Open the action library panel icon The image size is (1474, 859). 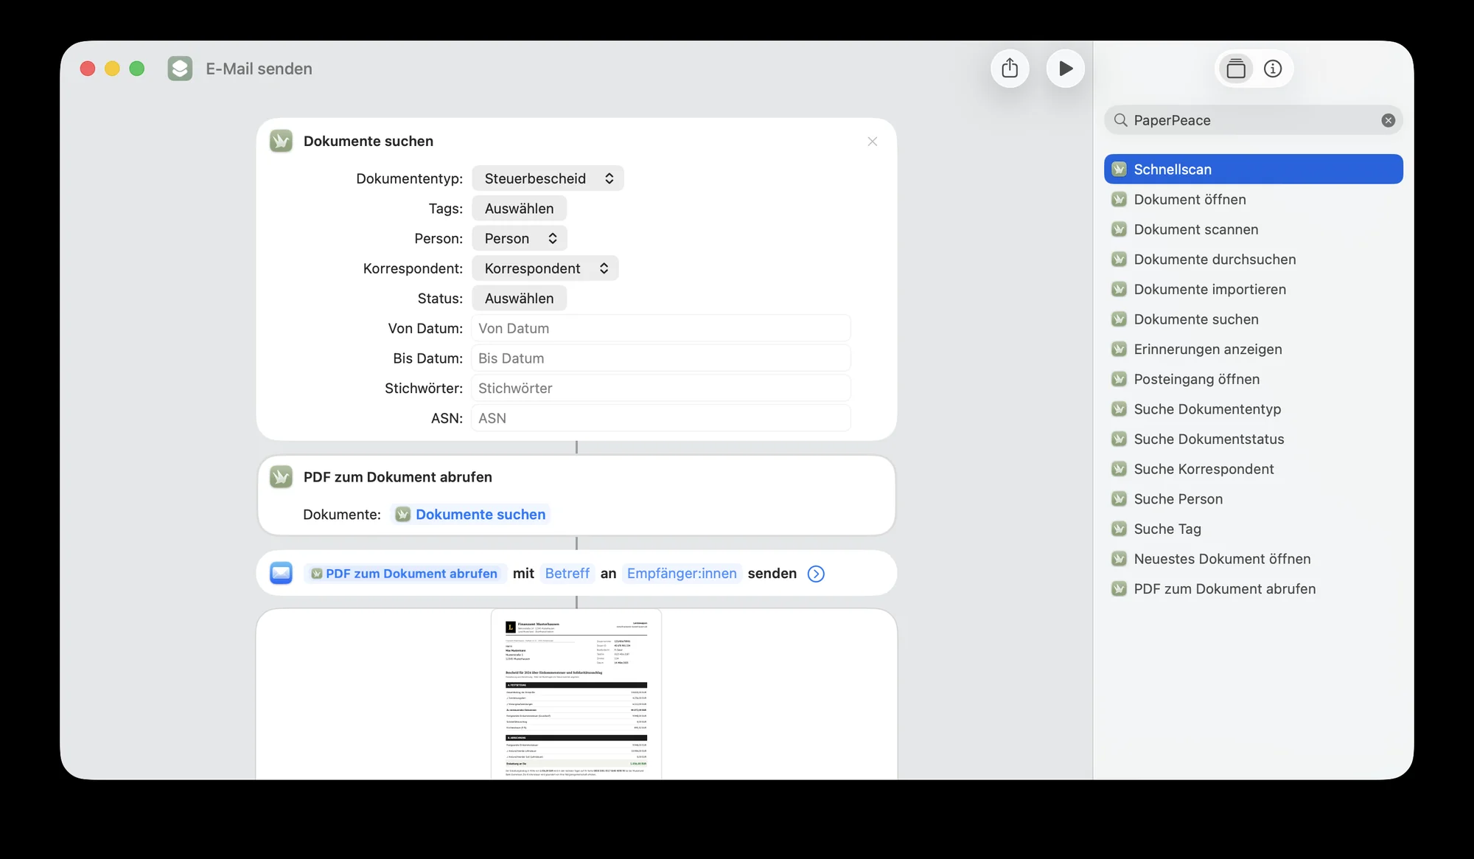(1236, 69)
